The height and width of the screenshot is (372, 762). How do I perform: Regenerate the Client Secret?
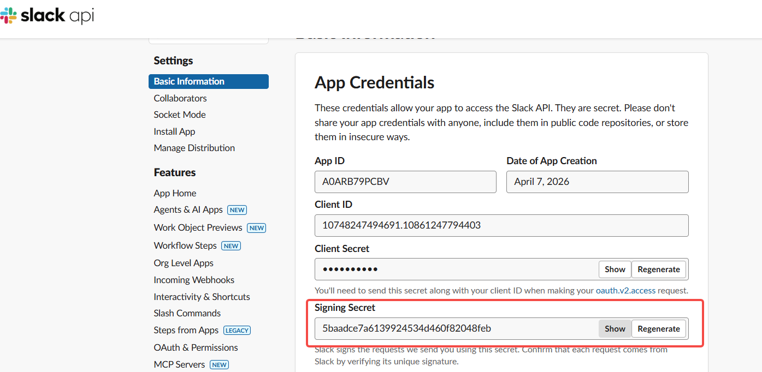pos(659,269)
